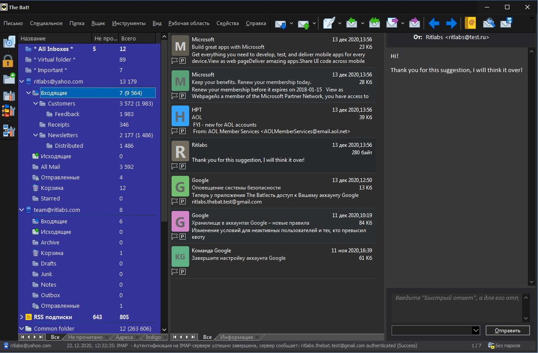Click the Reply icon with single green arrow
538x353 pixels.
coord(352,23)
